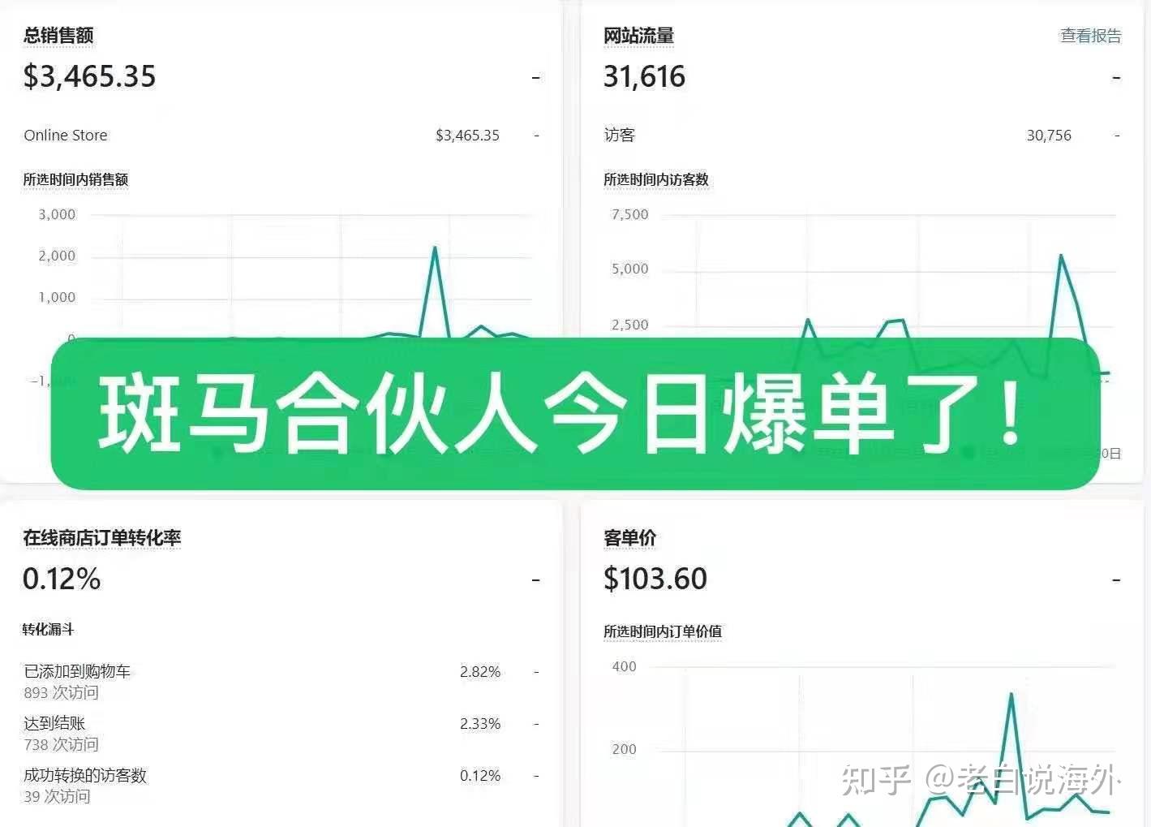Click the 200 axis label in order value chart
The image size is (1151, 827).
(x=624, y=749)
